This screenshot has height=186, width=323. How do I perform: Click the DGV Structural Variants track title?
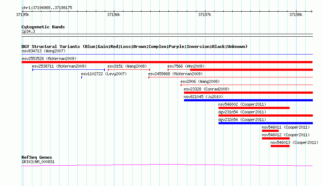coord(135,46)
